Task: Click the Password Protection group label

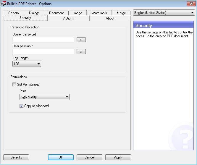Action: (25, 27)
